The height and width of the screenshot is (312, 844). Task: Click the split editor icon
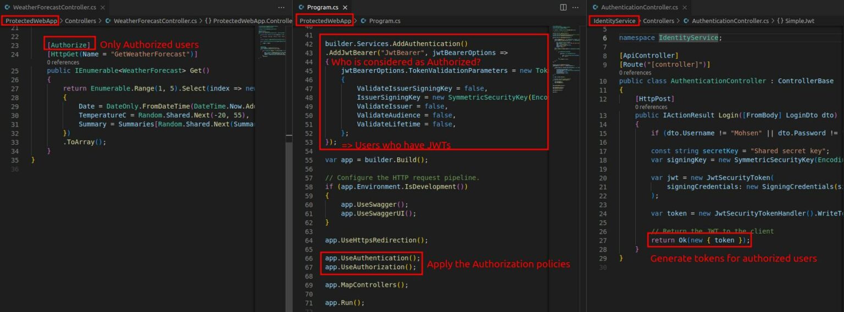coord(563,7)
